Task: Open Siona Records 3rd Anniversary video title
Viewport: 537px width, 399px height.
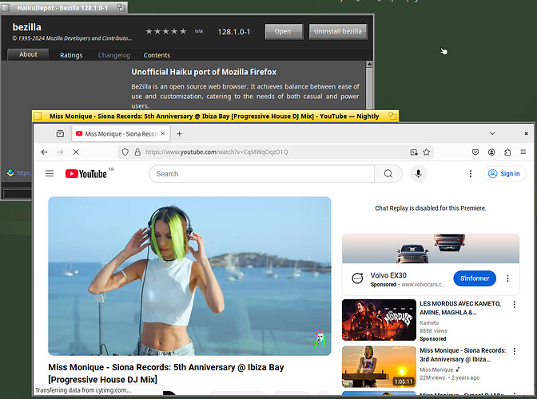Action: point(463,354)
